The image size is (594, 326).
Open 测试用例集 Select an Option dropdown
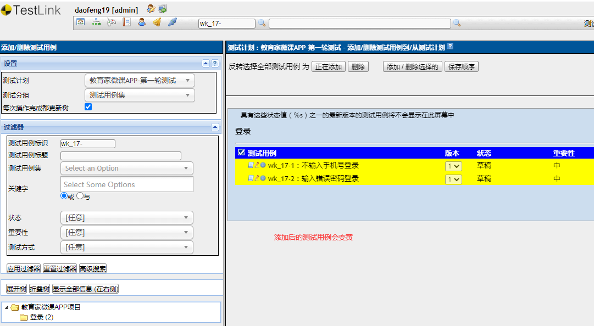127,168
